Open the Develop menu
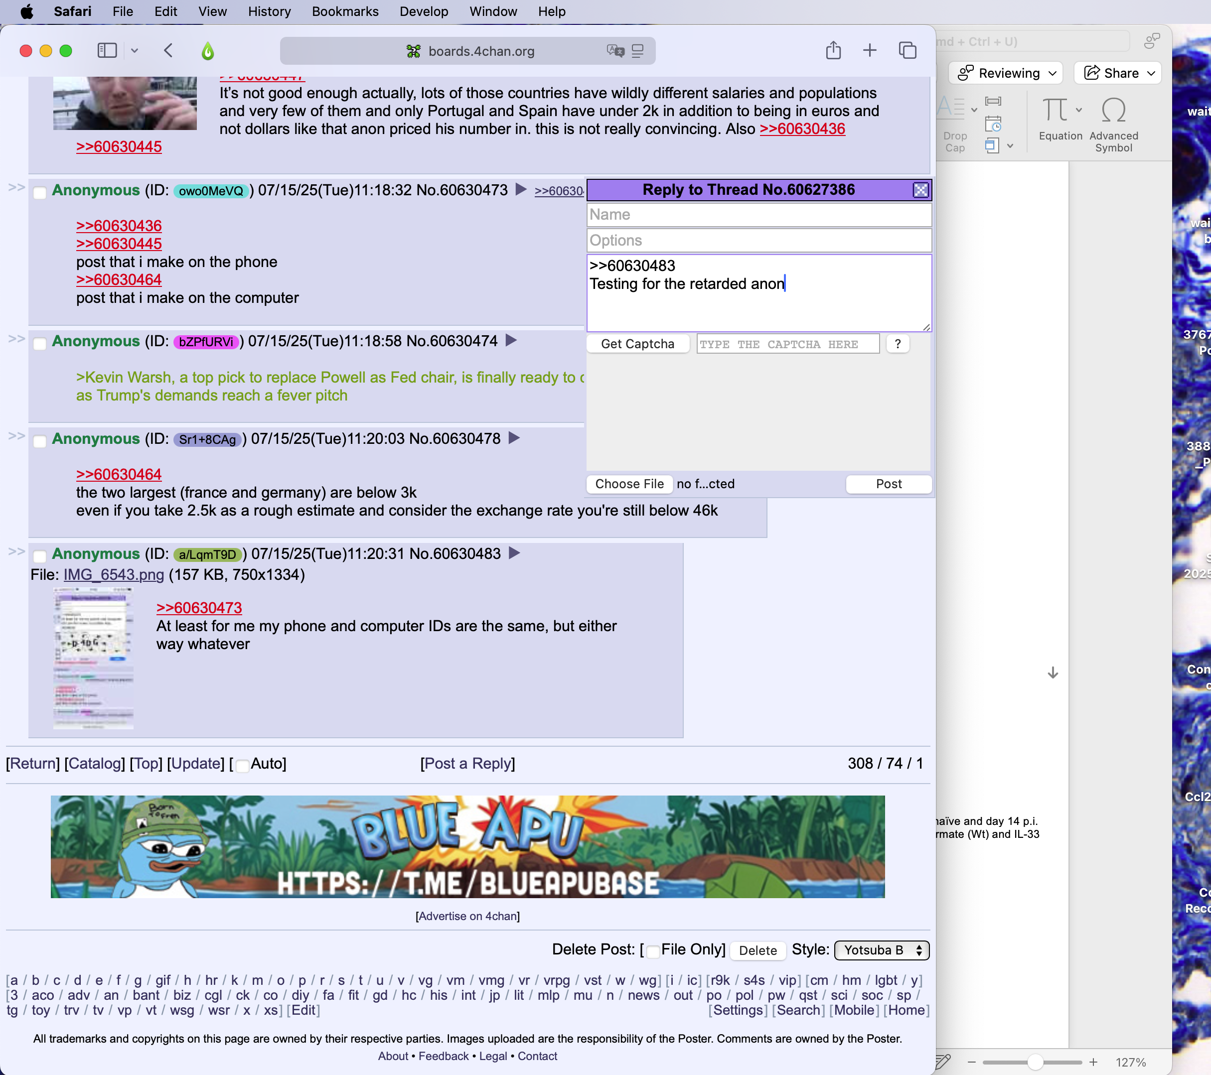1211x1075 pixels. [x=424, y=12]
